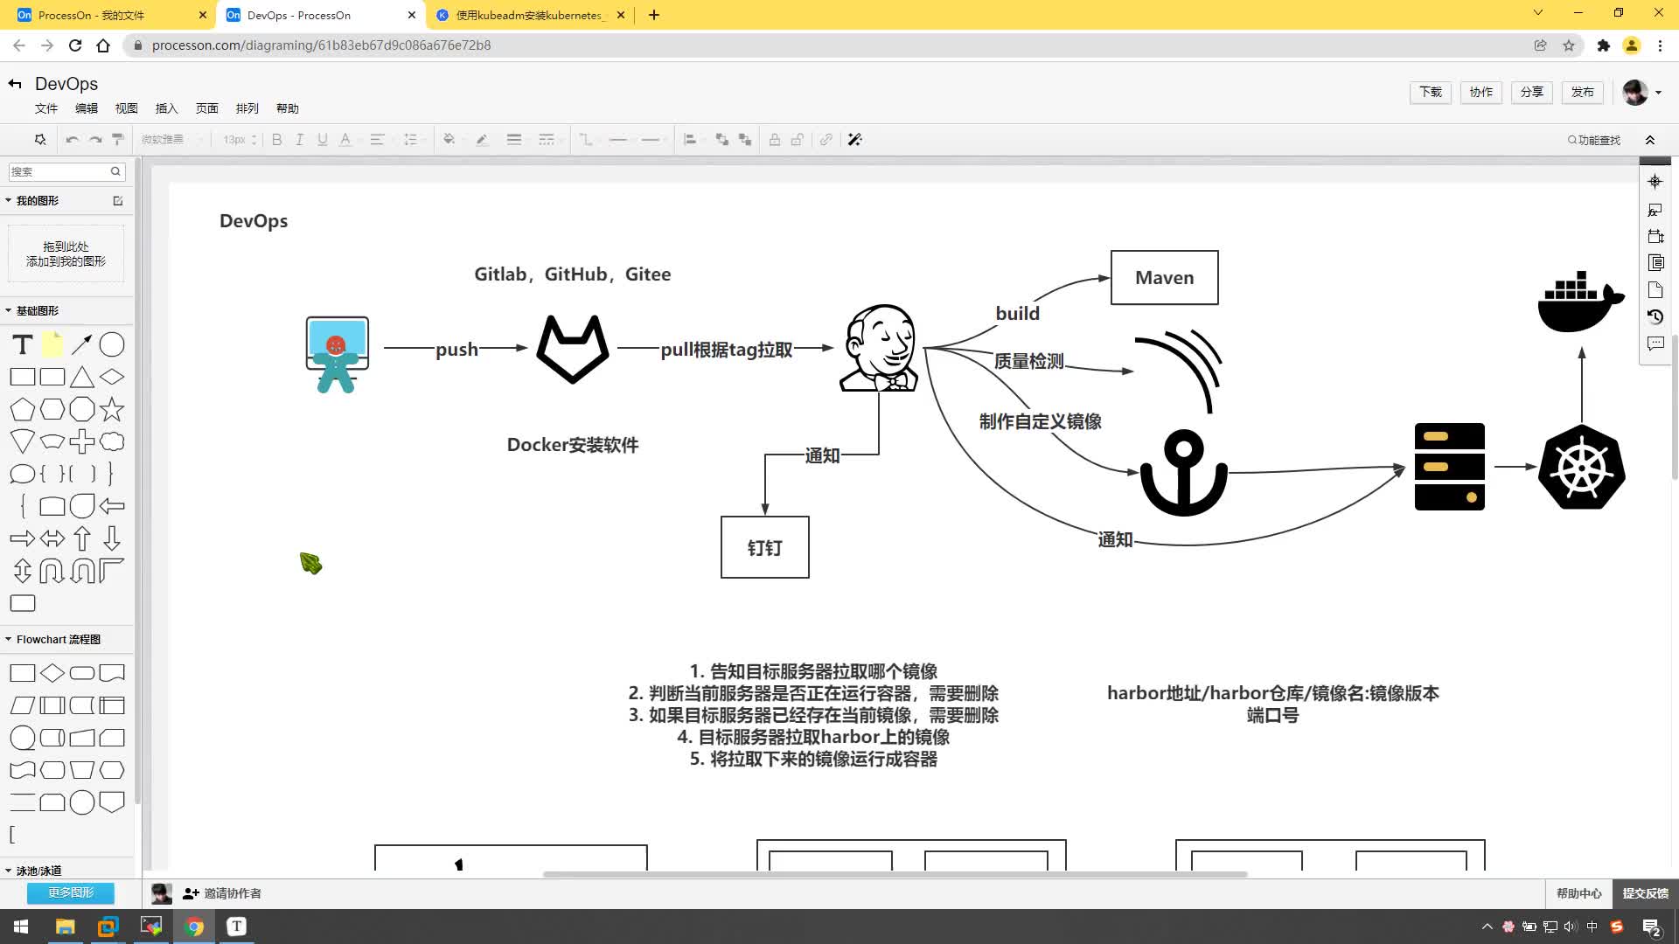Expand the 基础图形 shapes panel
Image resolution: width=1679 pixels, height=944 pixels.
(10, 311)
